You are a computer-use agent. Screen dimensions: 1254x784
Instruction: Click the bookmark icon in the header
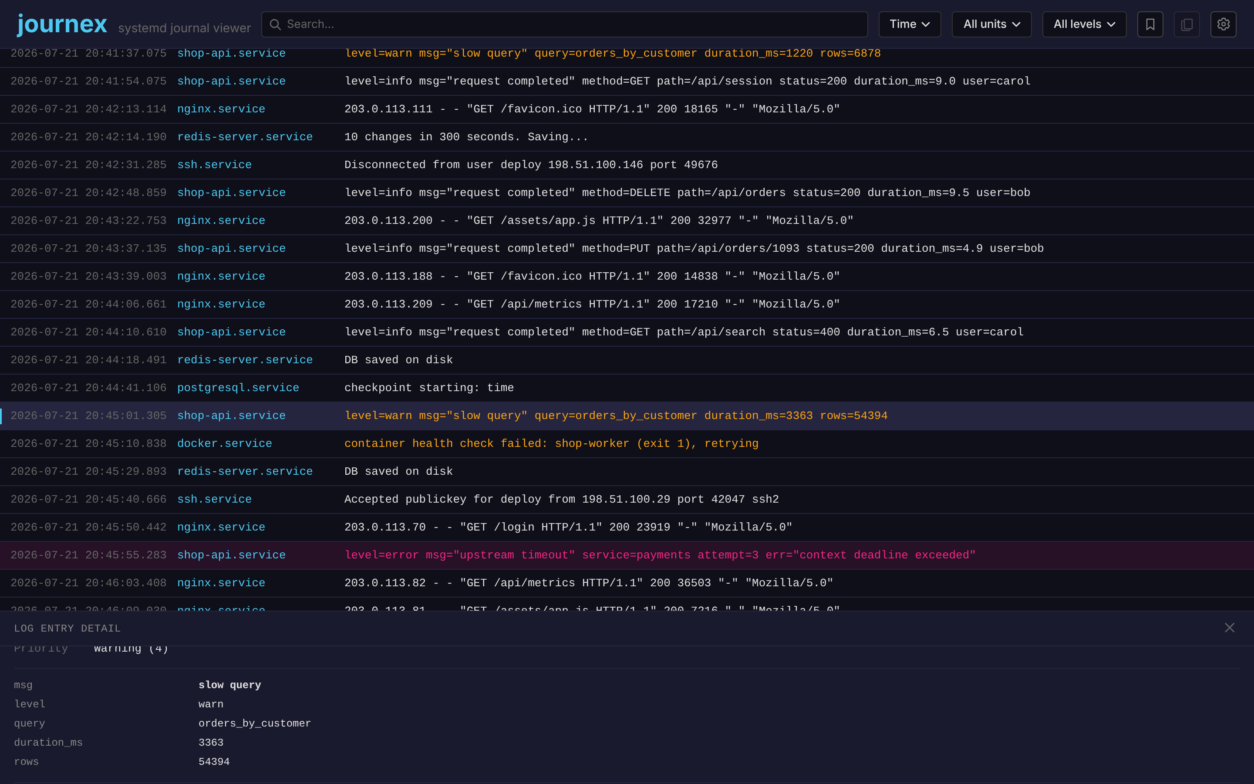(1150, 24)
